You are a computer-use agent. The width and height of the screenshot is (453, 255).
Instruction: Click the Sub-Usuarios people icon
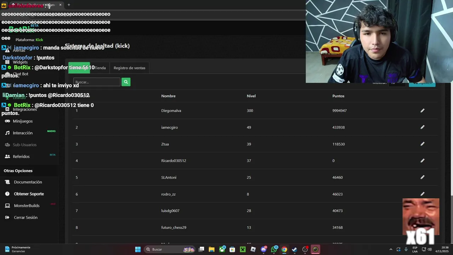[7, 144]
